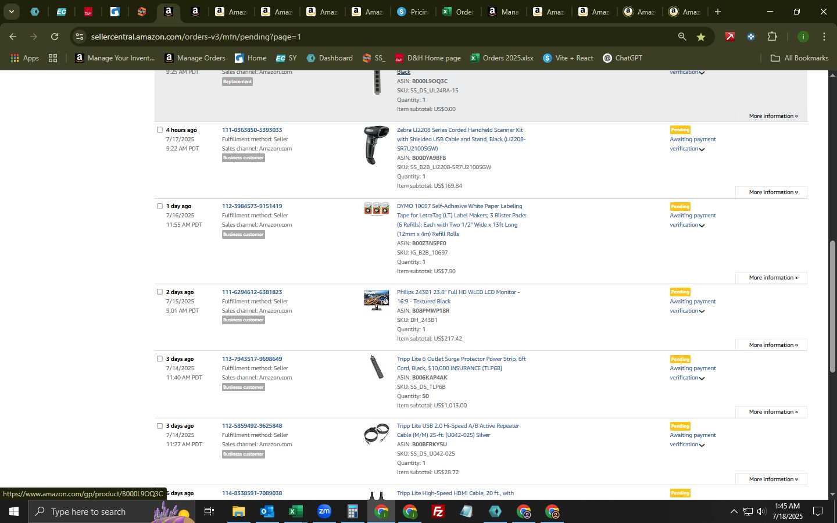The image size is (837, 523).
Task: Click the Windows taskbar search box
Action: tap(112, 511)
